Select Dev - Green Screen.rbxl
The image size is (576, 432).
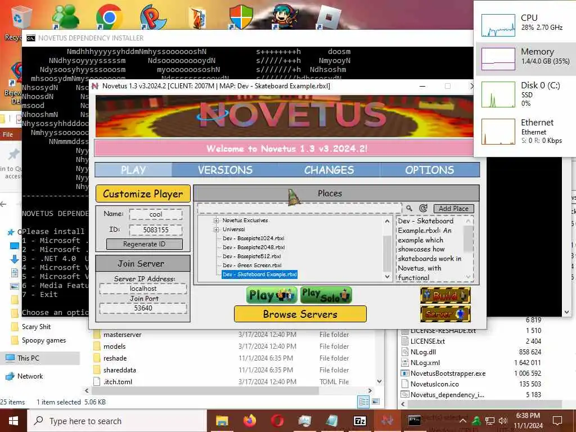[x=252, y=265]
